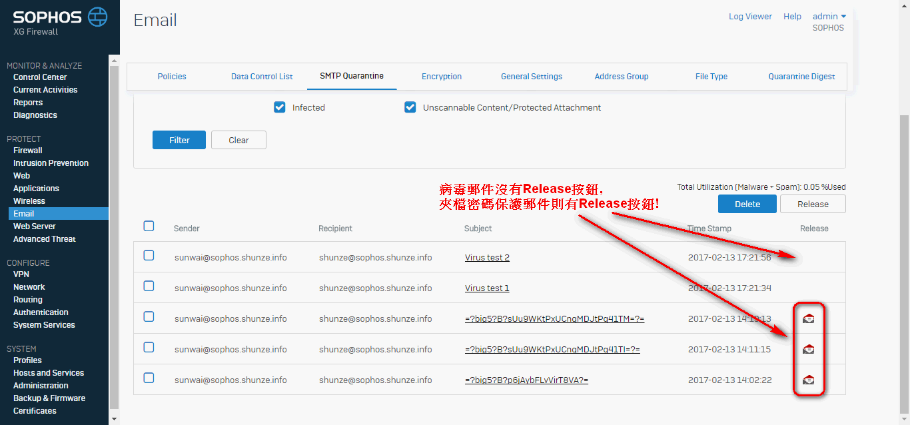
Task: Open Reports in the sidebar
Action: coord(28,103)
